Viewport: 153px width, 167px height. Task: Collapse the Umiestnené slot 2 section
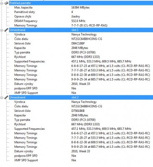tap(2, 98)
